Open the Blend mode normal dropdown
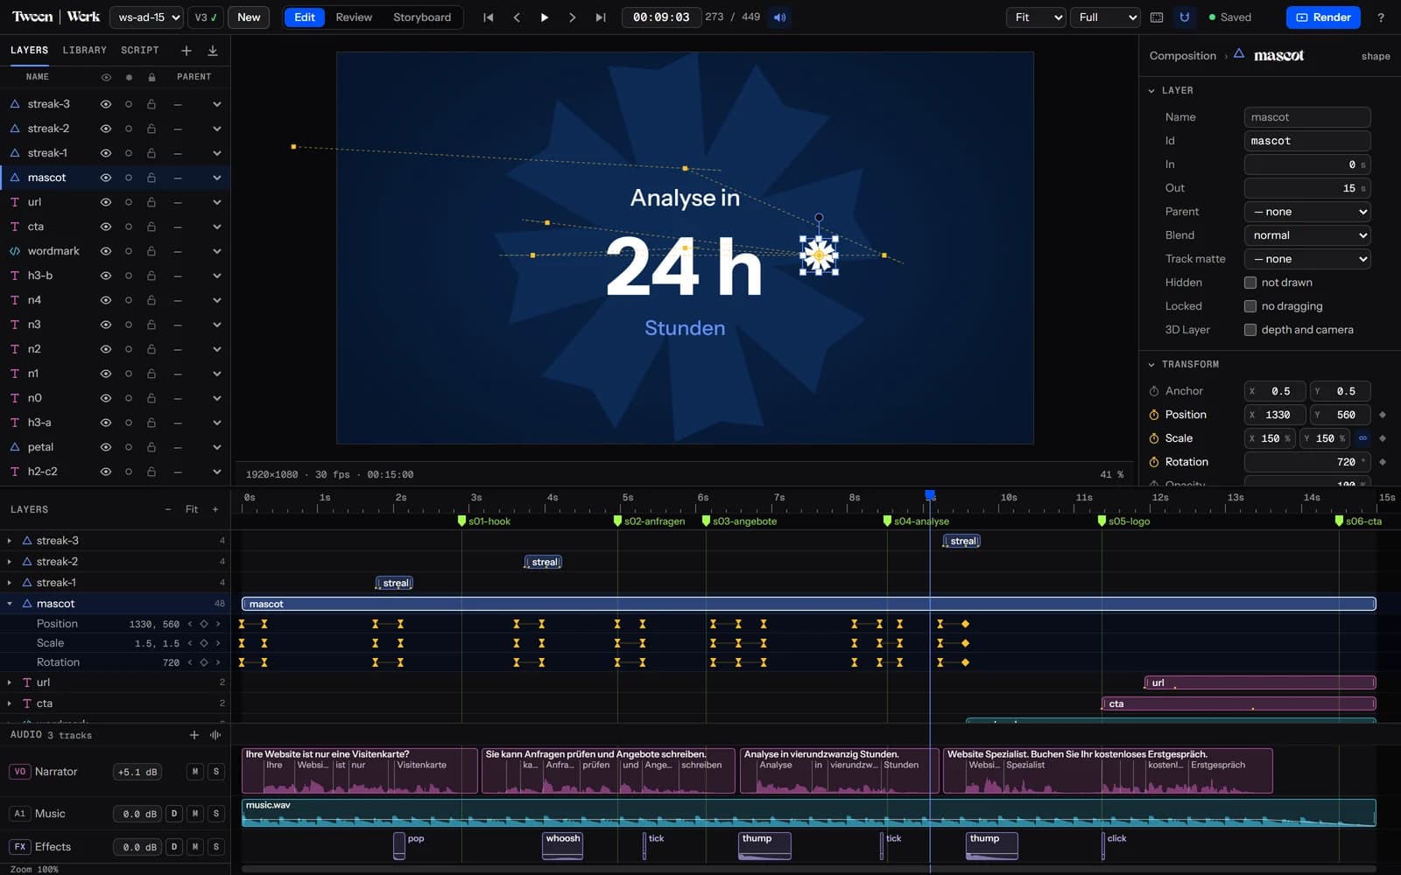The width and height of the screenshot is (1401, 875). (x=1307, y=235)
